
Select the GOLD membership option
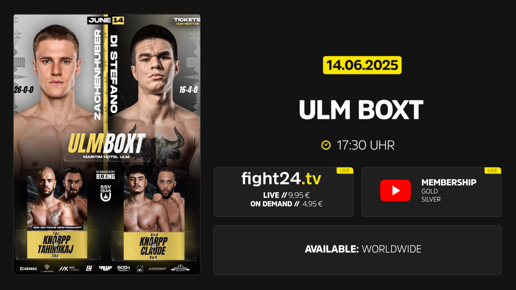429,191
